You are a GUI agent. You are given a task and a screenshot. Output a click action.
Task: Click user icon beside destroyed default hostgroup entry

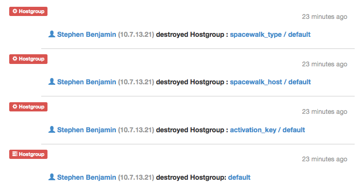click(x=52, y=177)
